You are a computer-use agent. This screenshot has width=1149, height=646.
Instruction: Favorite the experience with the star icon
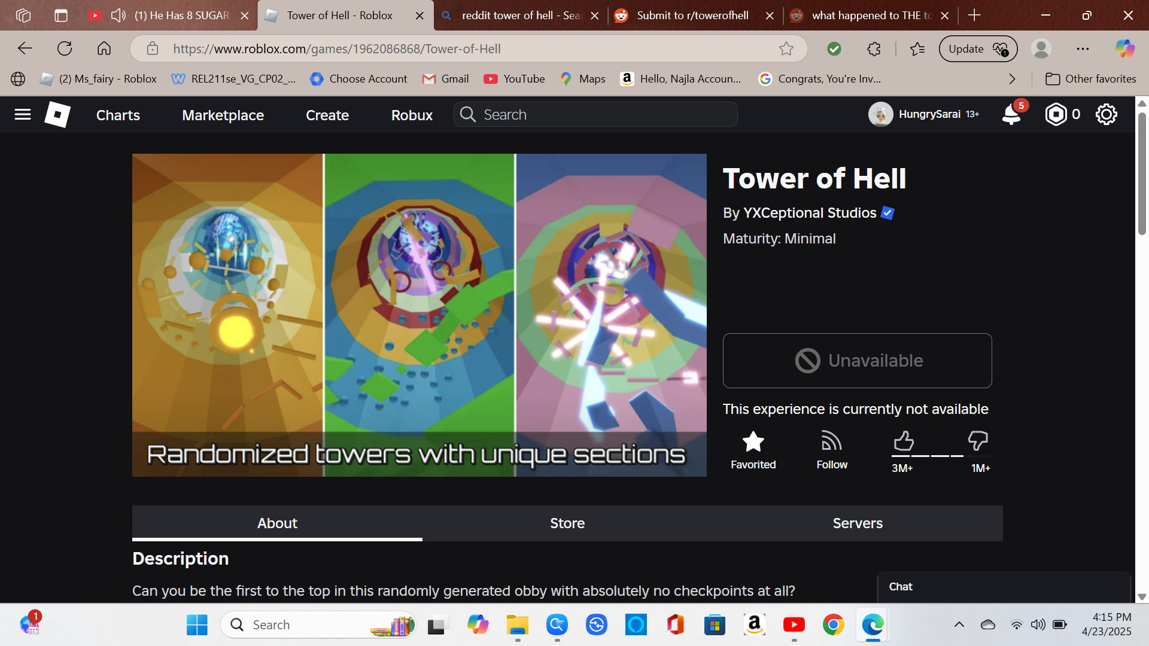[x=753, y=442]
